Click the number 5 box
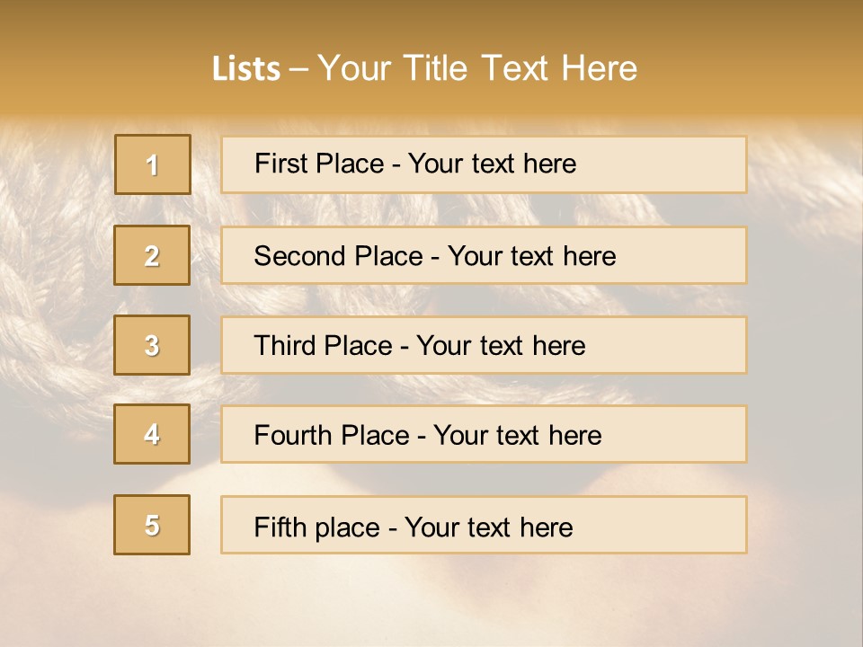Screen dimensions: 863x647 pyautogui.click(x=152, y=525)
